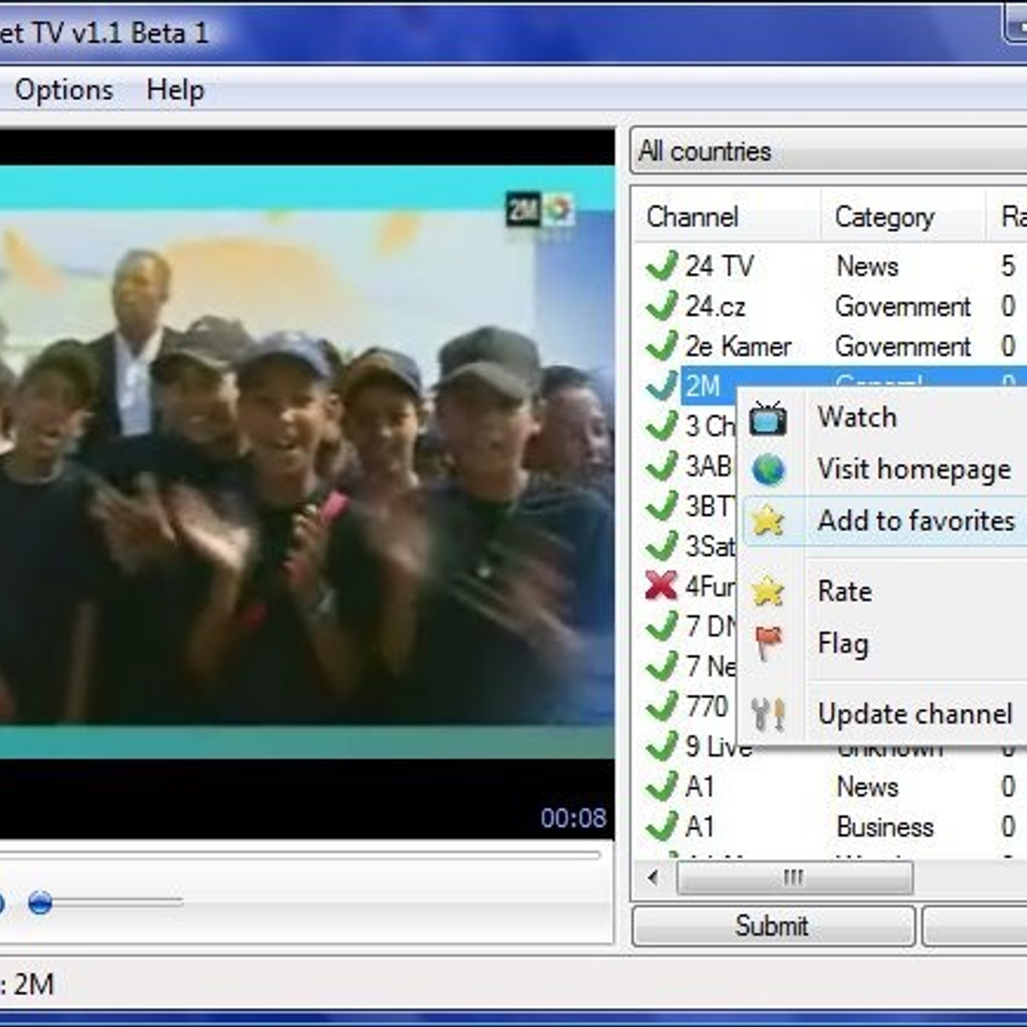1027x1027 pixels.
Task: Click the horizontal scrollbar thumb in channel list
Action: pos(794,878)
